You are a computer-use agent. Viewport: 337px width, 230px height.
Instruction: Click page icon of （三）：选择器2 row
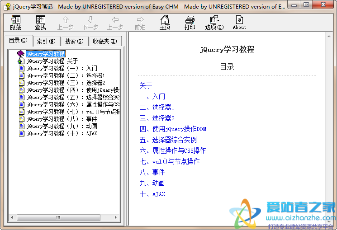point(22,83)
